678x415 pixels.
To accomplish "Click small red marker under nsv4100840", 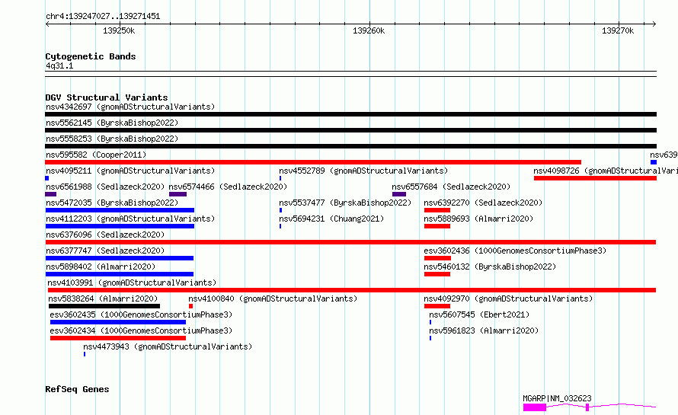I will click(x=190, y=306).
